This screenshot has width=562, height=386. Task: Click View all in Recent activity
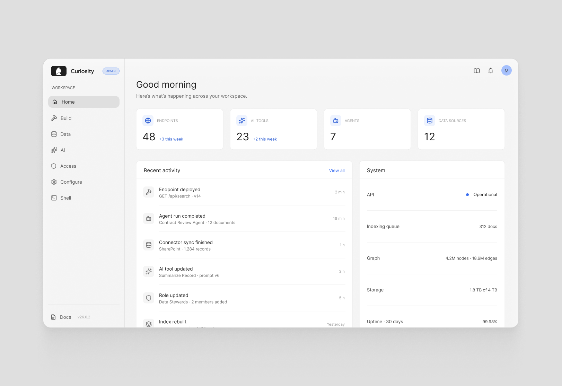tap(337, 170)
